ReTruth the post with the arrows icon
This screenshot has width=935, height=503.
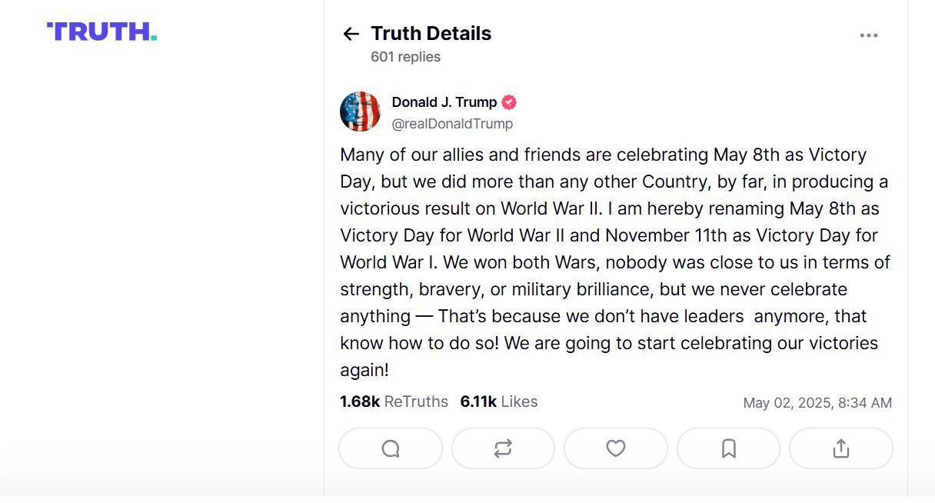coord(503,448)
